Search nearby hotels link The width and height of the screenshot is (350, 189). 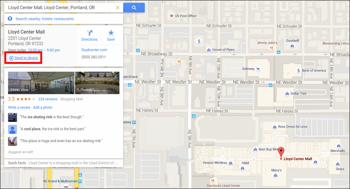tap(47, 19)
